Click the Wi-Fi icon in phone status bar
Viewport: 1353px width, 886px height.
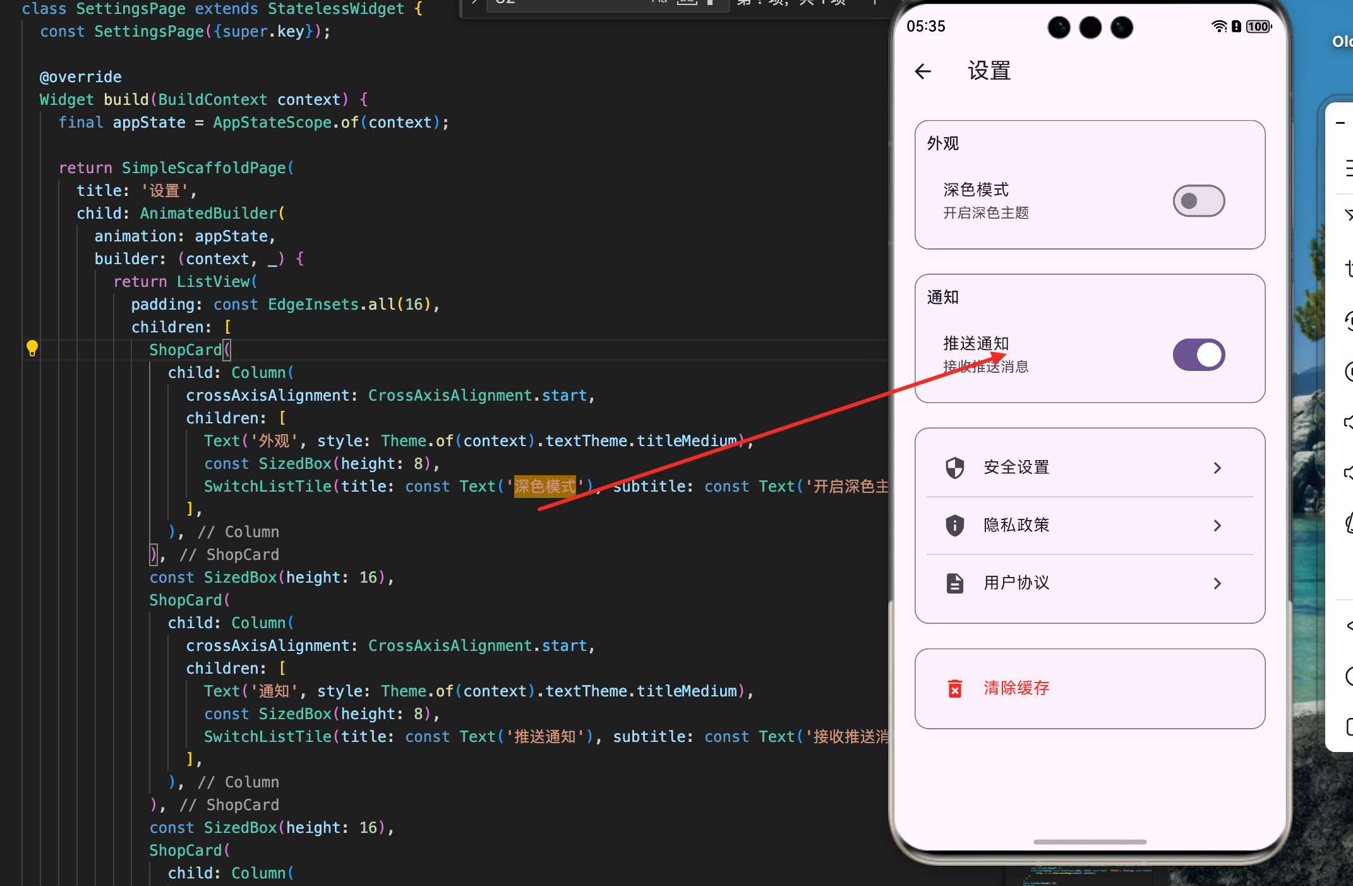tap(1218, 27)
